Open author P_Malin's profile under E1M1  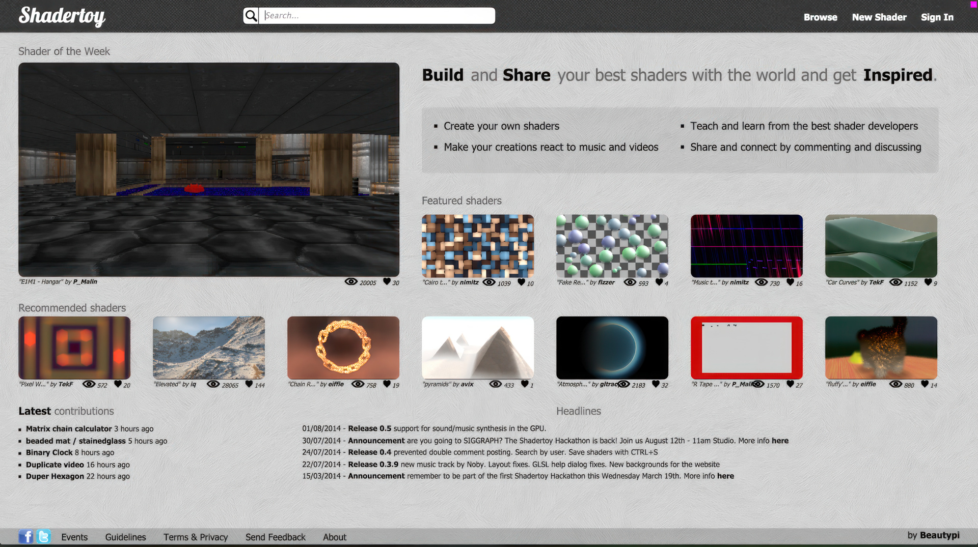[85, 281]
